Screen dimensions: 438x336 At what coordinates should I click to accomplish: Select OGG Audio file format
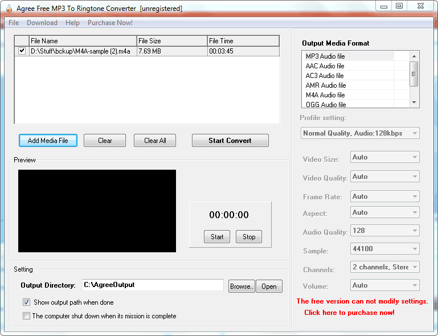click(x=348, y=104)
